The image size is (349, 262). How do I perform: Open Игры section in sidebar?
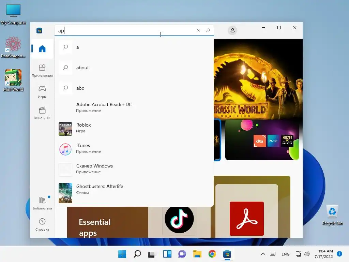tap(42, 92)
